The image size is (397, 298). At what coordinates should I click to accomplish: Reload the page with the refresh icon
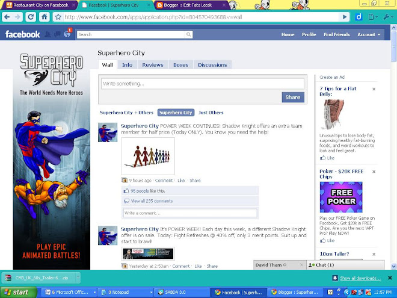coord(31,17)
